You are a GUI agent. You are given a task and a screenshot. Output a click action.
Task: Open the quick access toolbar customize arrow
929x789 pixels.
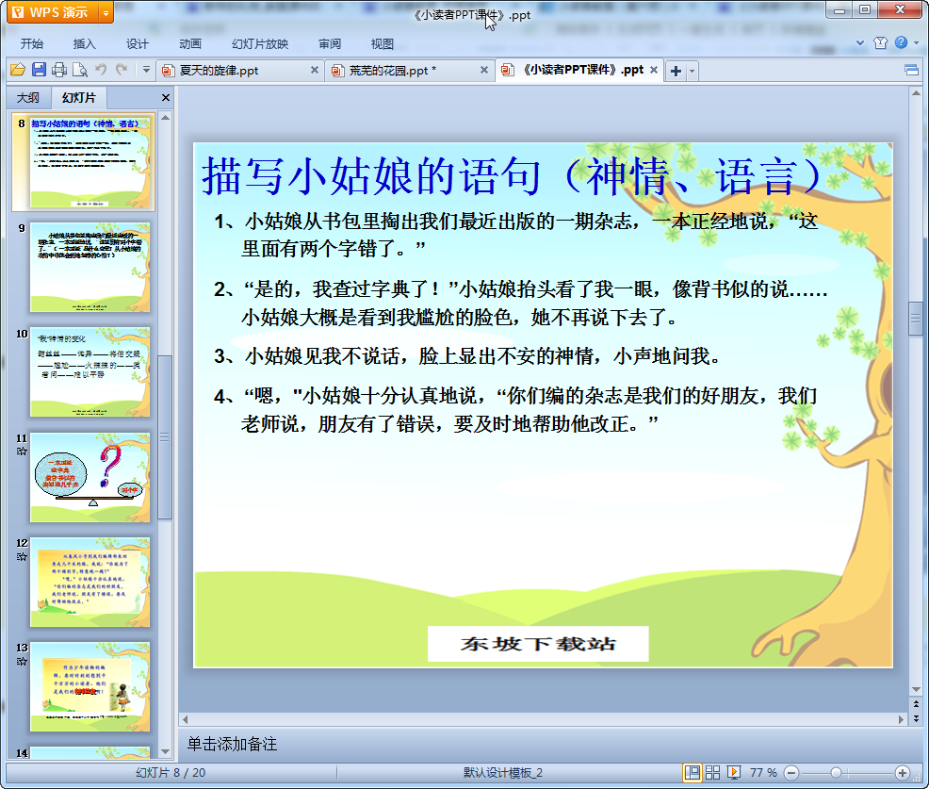[x=146, y=70]
